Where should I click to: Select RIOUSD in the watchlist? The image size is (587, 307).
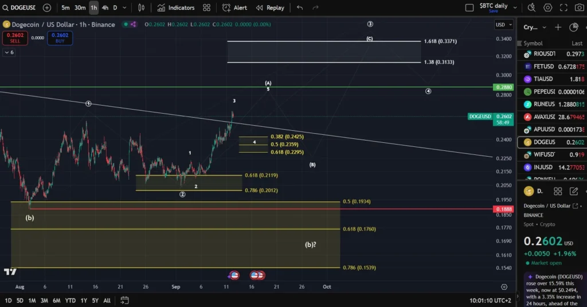coord(552,54)
